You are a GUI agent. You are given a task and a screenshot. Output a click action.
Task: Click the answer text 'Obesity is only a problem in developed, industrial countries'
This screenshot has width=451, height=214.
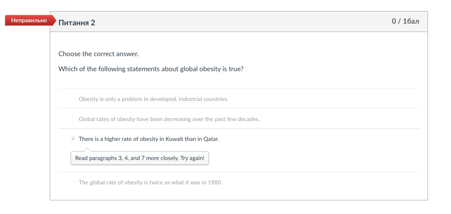tap(153, 99)
